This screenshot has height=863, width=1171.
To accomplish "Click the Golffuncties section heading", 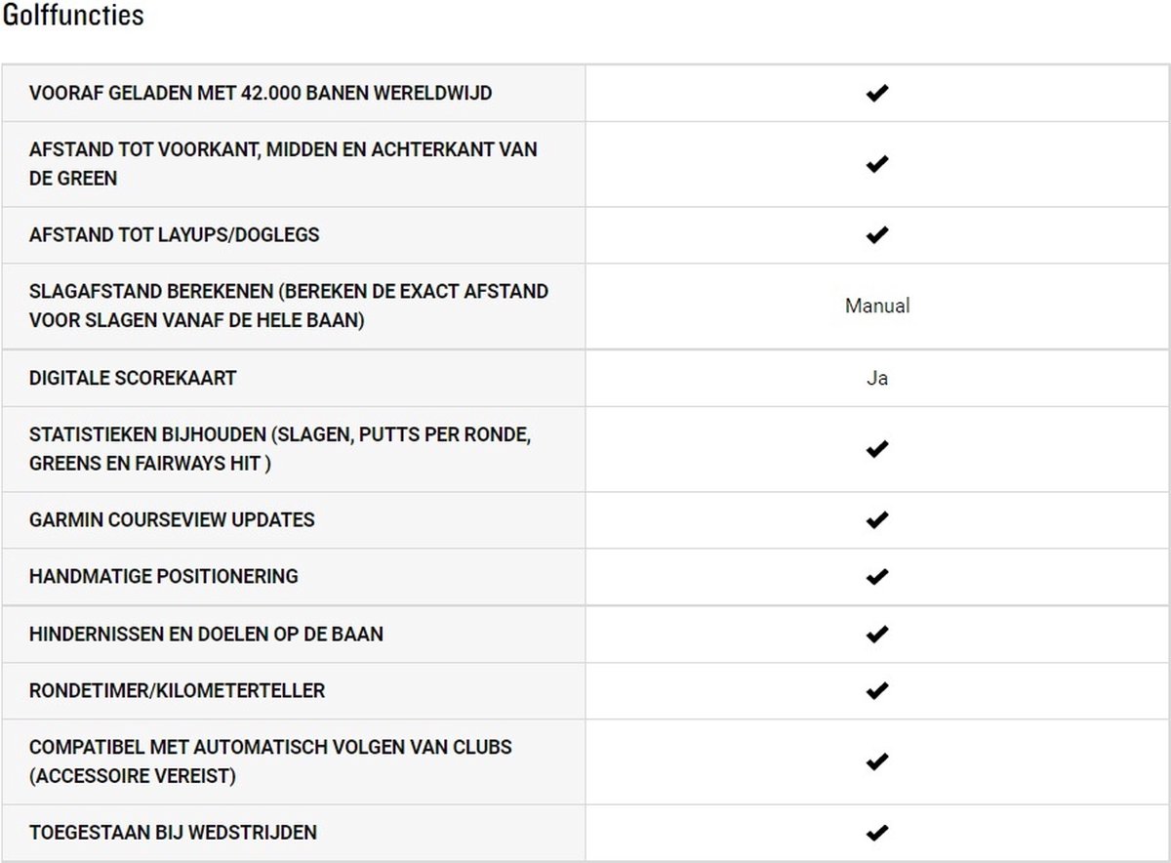I will click(x=73, y=17).
